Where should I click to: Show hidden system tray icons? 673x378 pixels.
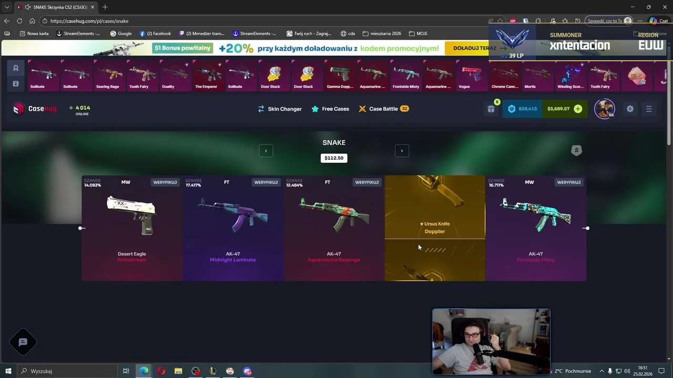pos(602,371)
